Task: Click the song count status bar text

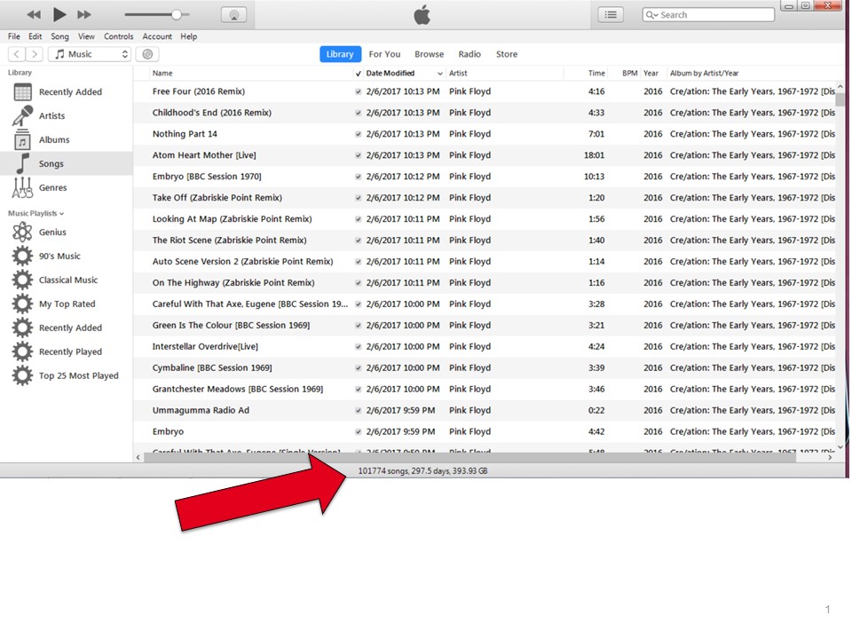Action: click(x=422, y=471)
